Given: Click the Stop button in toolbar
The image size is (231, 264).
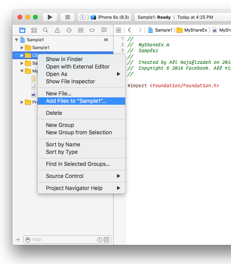Looking at the screenshot, I should point(67,17).
